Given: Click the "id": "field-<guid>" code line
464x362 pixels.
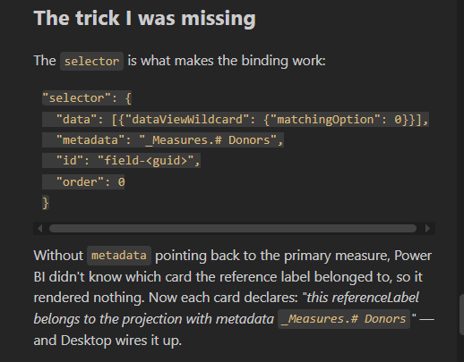Looking at the screenshot, I should tap(122, 161).
